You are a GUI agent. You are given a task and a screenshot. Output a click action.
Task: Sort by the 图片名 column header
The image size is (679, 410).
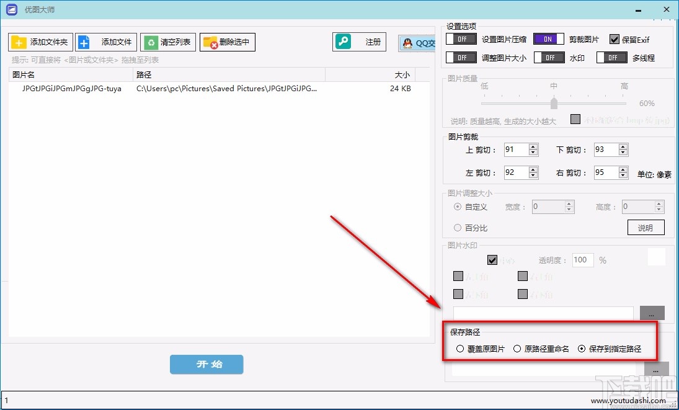(71, 75)
